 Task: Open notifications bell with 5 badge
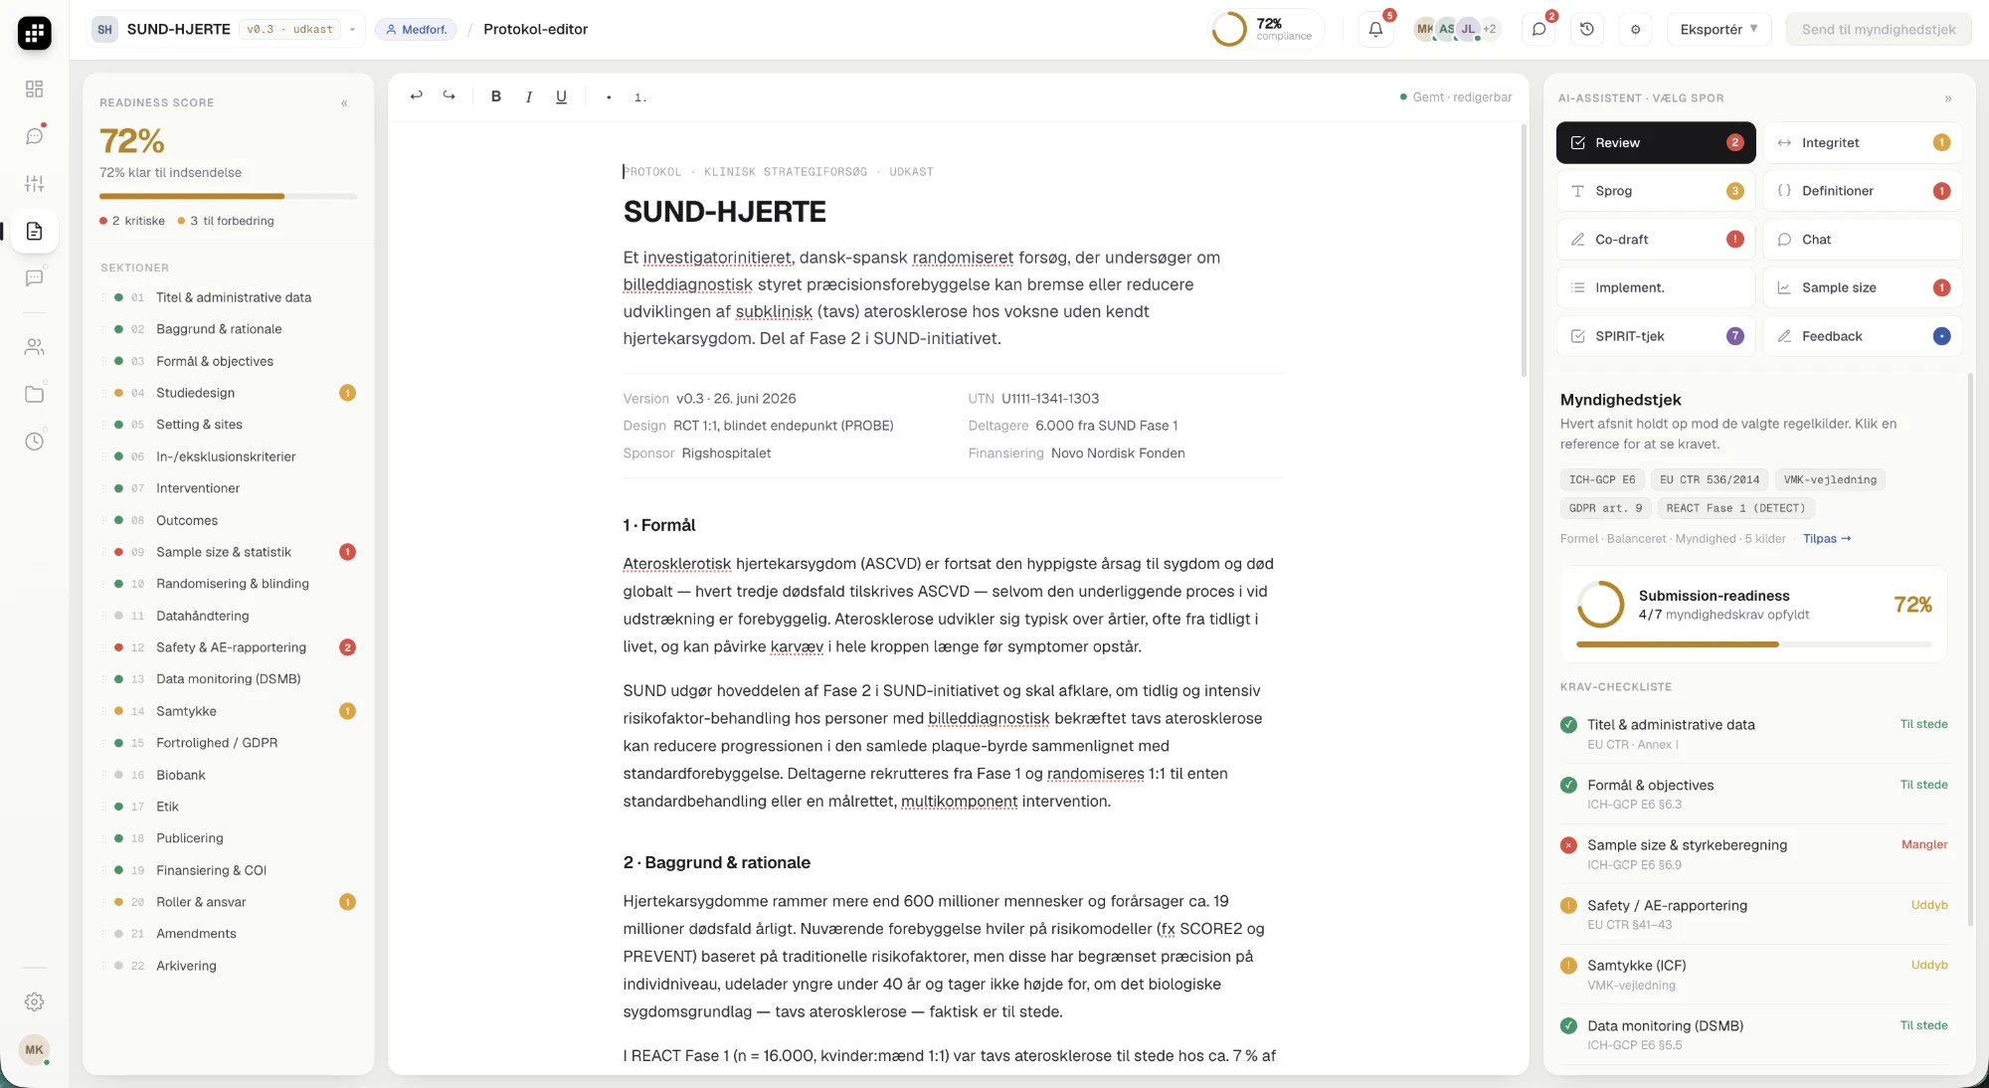click(1375, 29)
